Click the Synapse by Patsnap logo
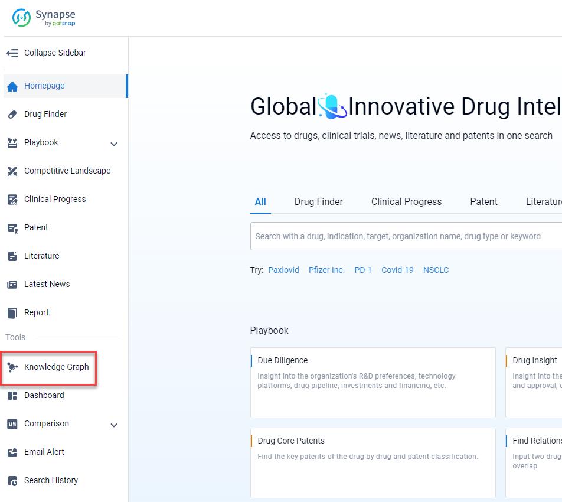This screenshot has width=562, height=502. (44, 18)
